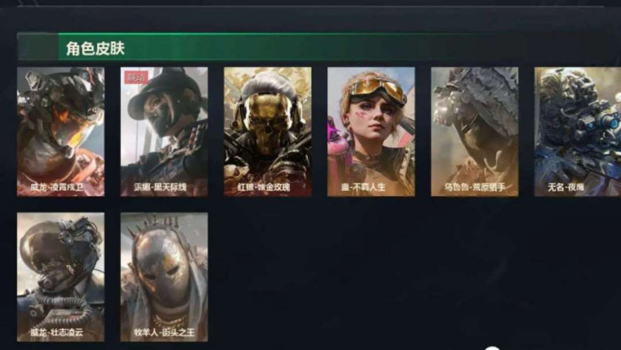Screen dimensions: 621x350
Task: Click the 蛊-不羁人生 name label
Action: click(363, 187)
